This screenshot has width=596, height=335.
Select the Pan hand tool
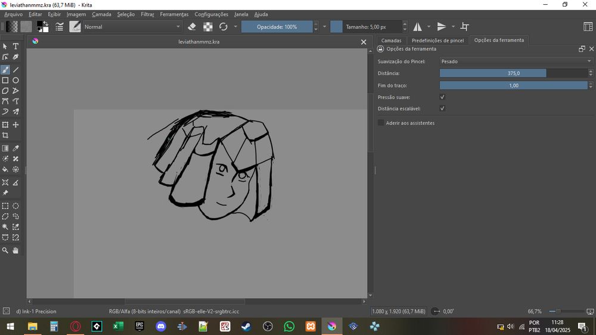pos(15,251)
